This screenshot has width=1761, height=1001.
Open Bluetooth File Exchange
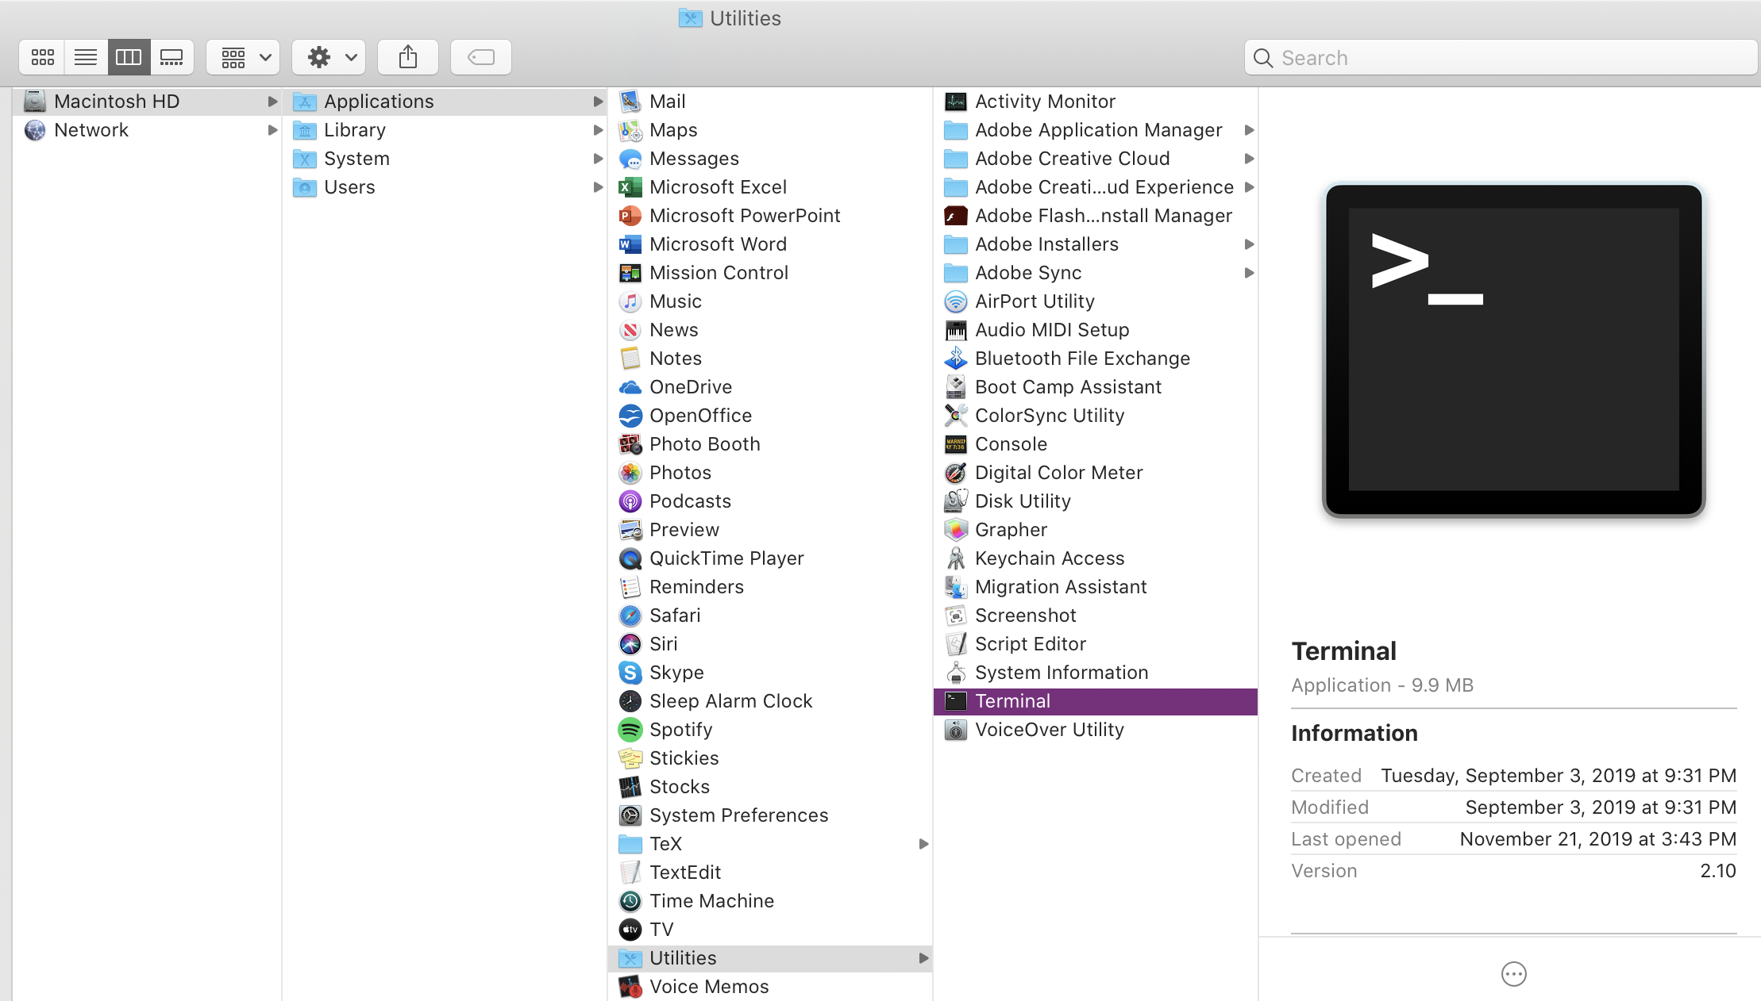(1082, 358)
